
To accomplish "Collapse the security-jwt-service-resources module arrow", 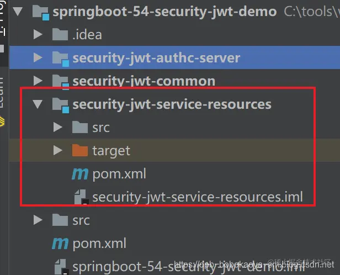I will (38, 104).
